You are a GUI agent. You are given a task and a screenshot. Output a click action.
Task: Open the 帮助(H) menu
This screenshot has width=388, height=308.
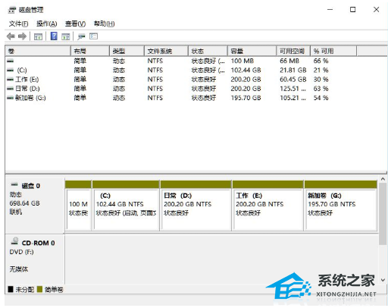point(104,24)
